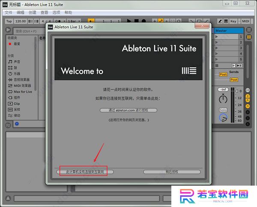Image resolution: width=257 pixels, height=207 pixels.
Task: Toggle the metronome
Action: click(58, 21)
